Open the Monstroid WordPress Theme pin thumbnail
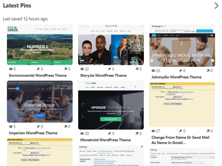The image size is (222, 166). (111, 105)
